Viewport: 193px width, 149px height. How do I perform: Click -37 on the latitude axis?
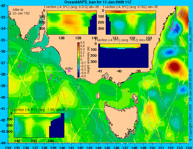[x=3, y=63]
